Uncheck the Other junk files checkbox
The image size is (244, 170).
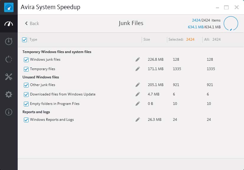pos(26,85)
